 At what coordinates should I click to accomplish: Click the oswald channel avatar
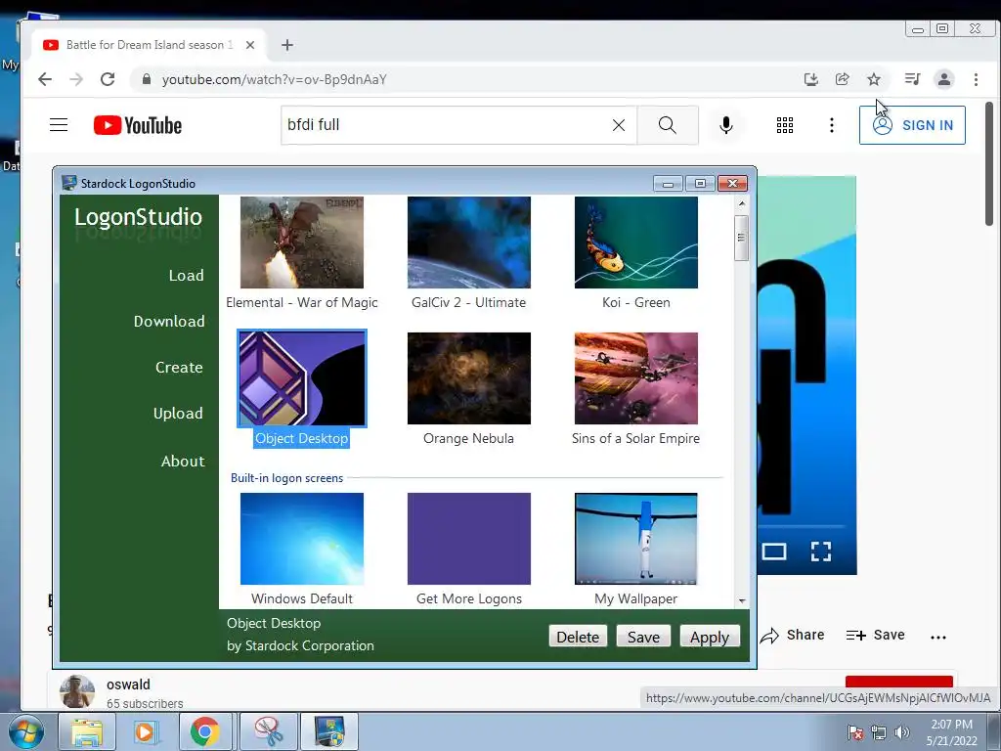[x=77, y=691]
